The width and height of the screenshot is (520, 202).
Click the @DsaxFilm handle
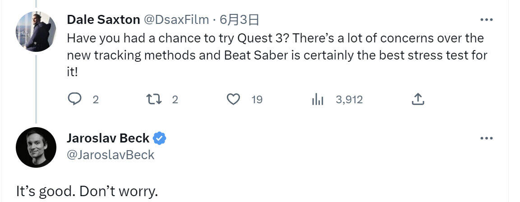(x=176, y=19)
